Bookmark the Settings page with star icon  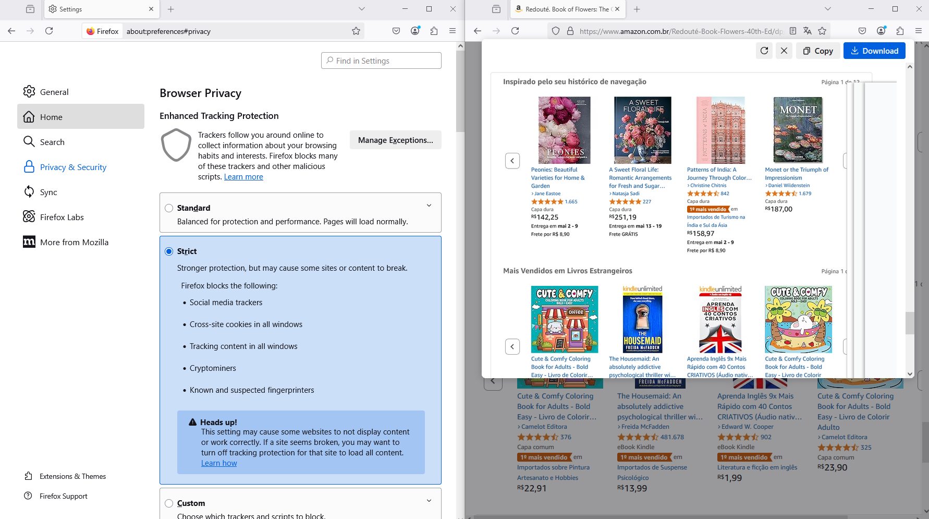[x=356, y=31]
